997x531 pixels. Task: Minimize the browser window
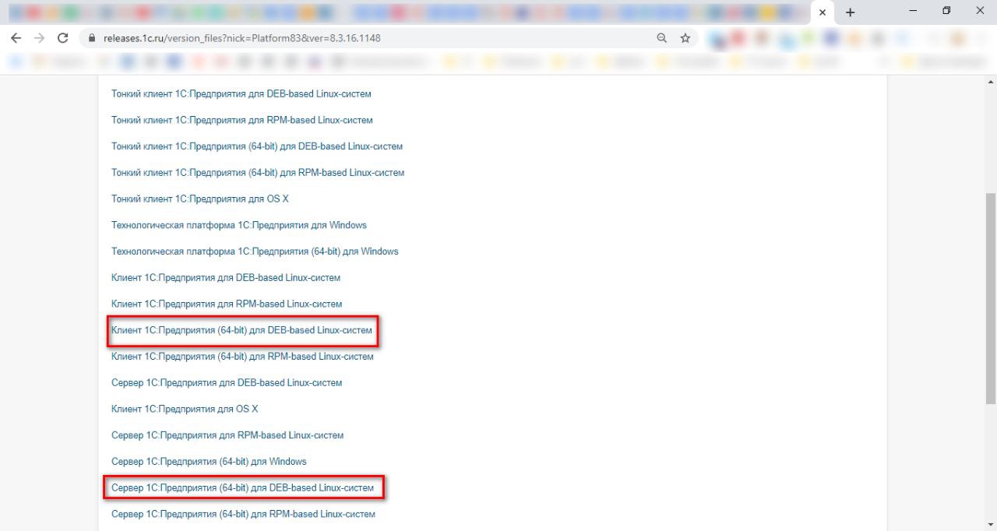911,11
